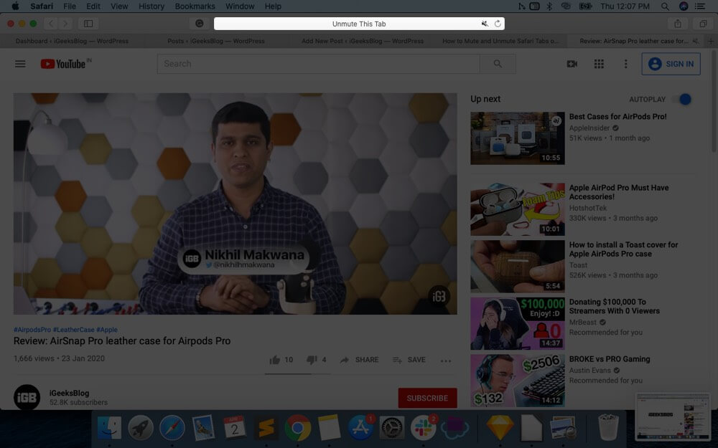Click the YouTube search magnifier button
The image size is (718, 448).
coord(498,64)
